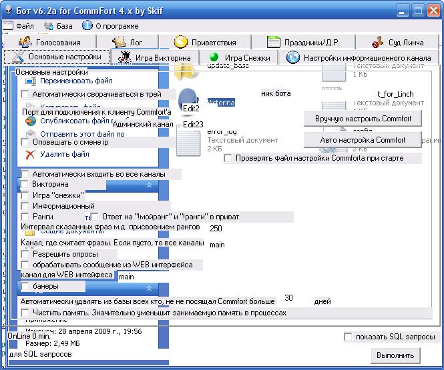This screenshot has height=370, width=444.
Task: Switch to Настройки информационного канала tab
Action: click(x=361, y=58)
